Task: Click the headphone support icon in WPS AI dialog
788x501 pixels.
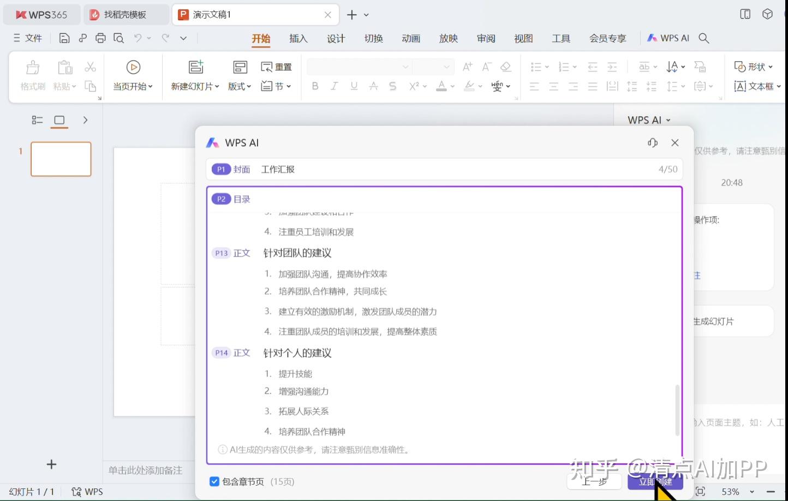Action: tap(653, 142)
